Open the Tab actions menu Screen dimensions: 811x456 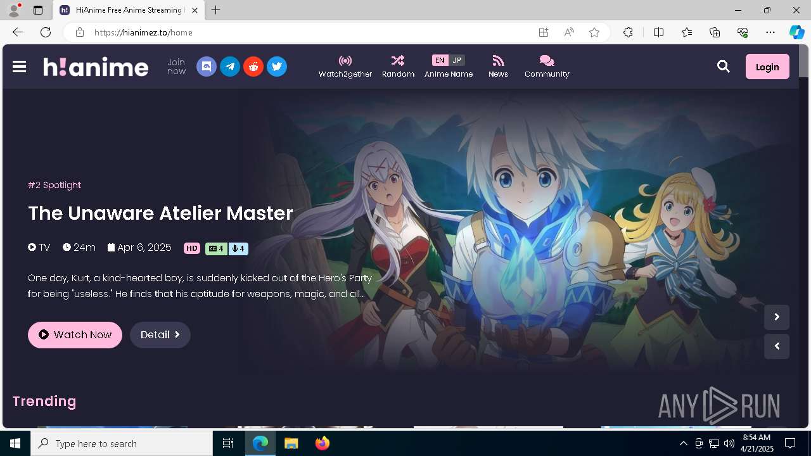point(38,10)
